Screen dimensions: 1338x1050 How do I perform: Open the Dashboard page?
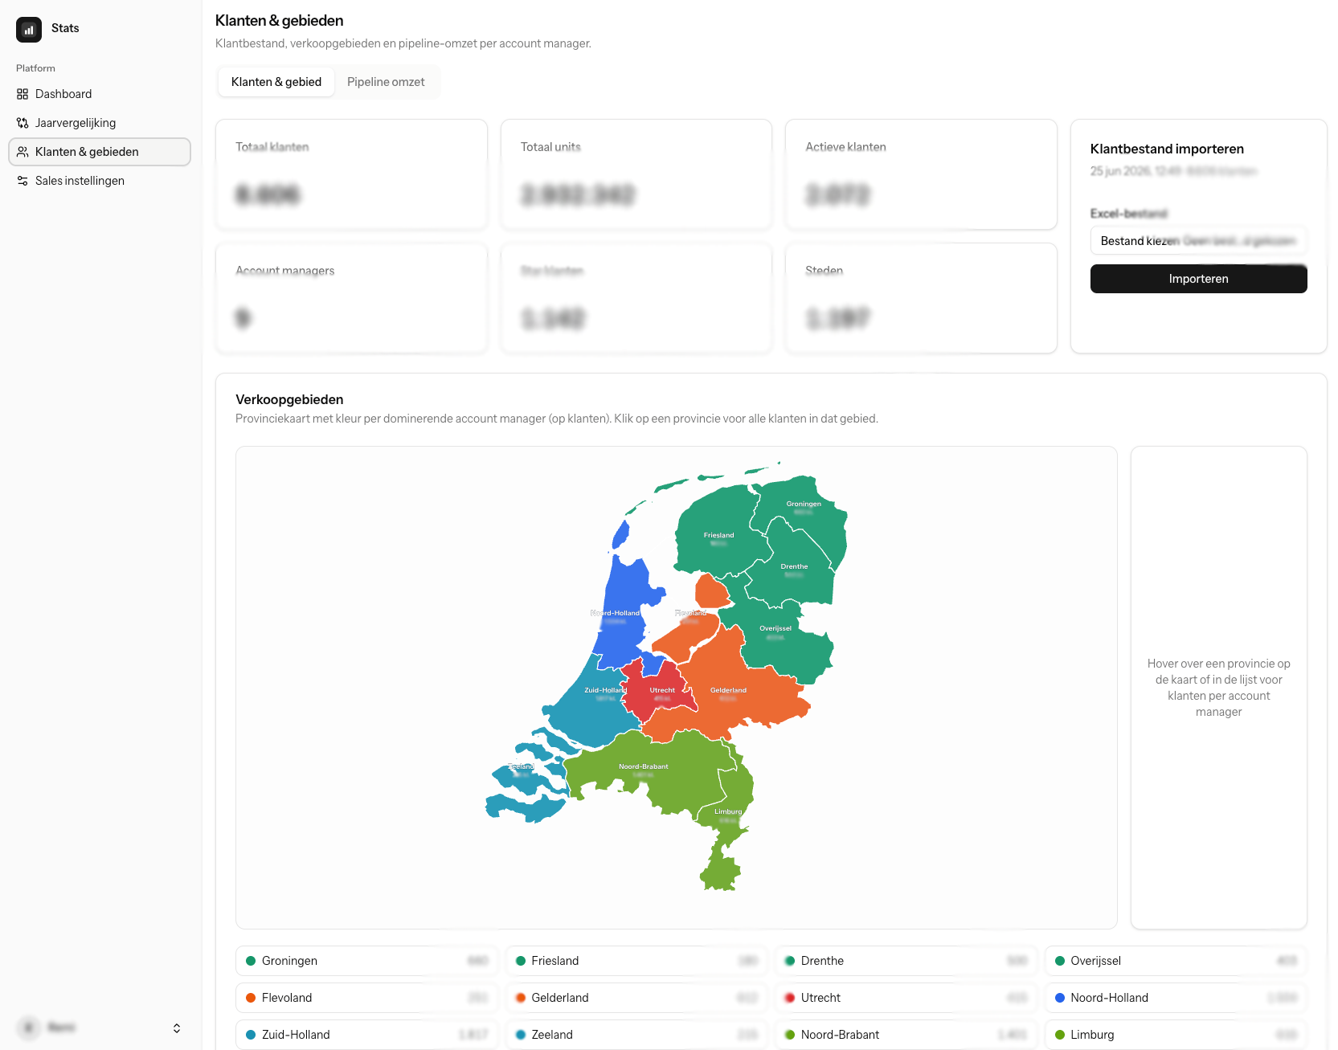(x=100, y=94)
